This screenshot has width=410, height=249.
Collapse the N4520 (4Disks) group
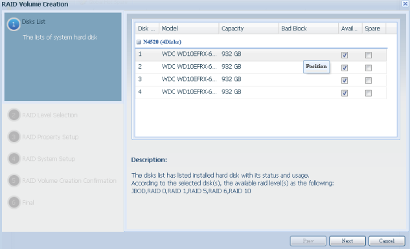(x=139, y=42)
